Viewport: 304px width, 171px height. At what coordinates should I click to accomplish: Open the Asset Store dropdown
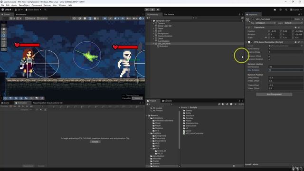tap(33, 9)
